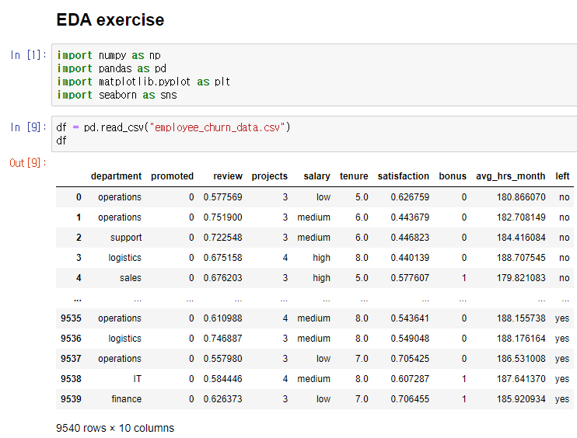Click the row index 9538

pyautogui.click(x=71, y=379)
